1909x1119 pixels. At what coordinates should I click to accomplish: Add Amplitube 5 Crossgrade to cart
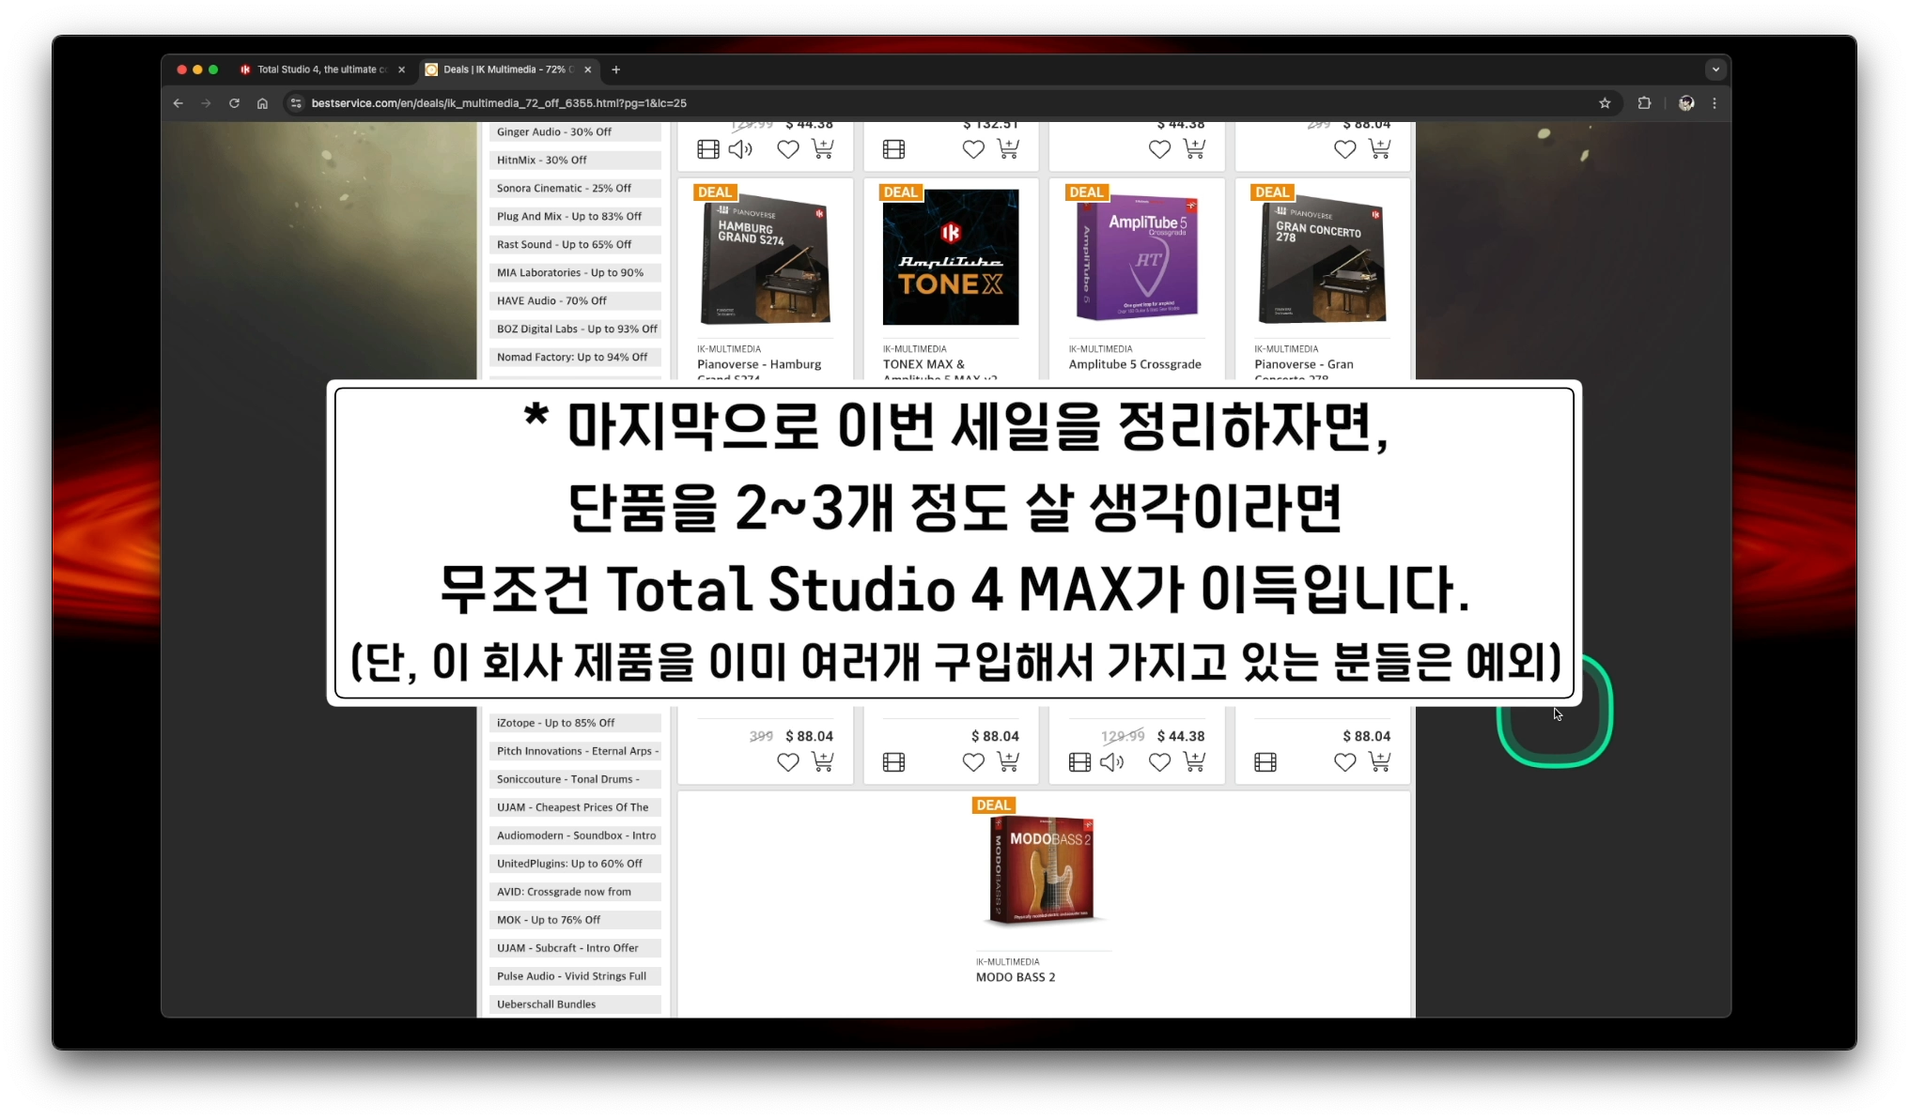coord(1194,761)
